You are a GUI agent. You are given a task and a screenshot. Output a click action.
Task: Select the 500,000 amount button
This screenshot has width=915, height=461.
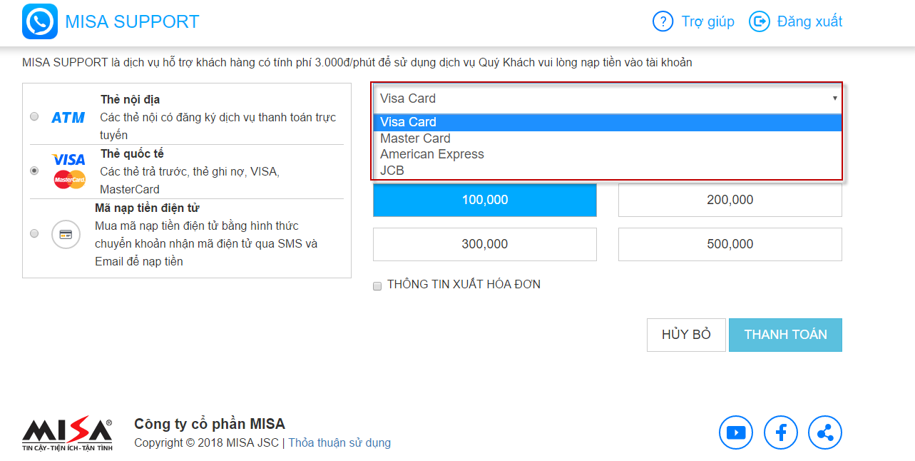click(x=730, y=244)
